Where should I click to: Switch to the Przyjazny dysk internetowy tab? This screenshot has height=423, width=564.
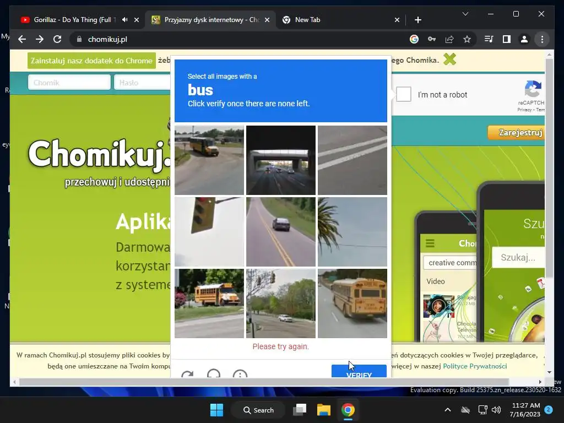tap(211, 20)
